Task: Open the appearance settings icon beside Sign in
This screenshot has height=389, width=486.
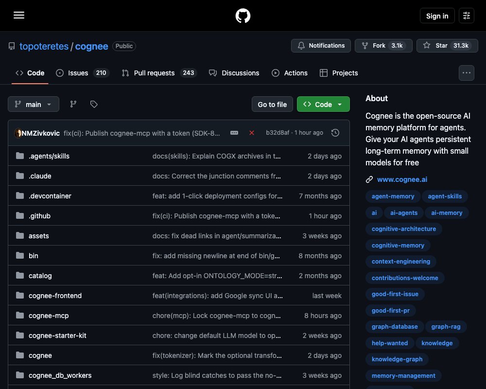Action: point(467,16)
